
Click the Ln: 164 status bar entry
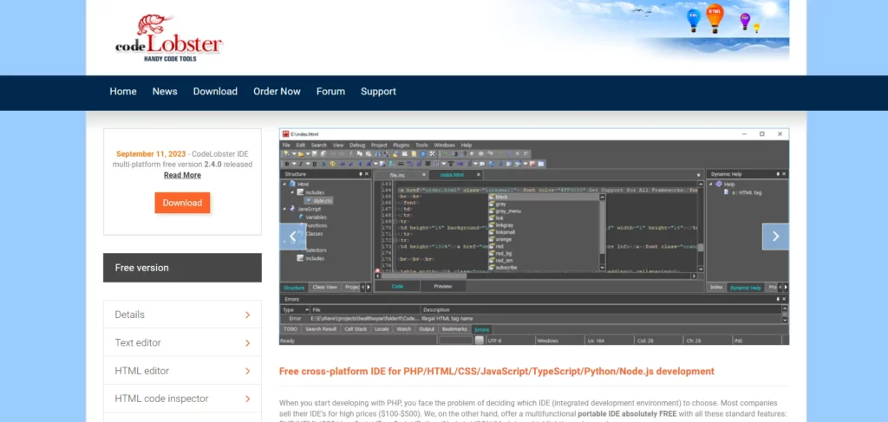(597, 341)
